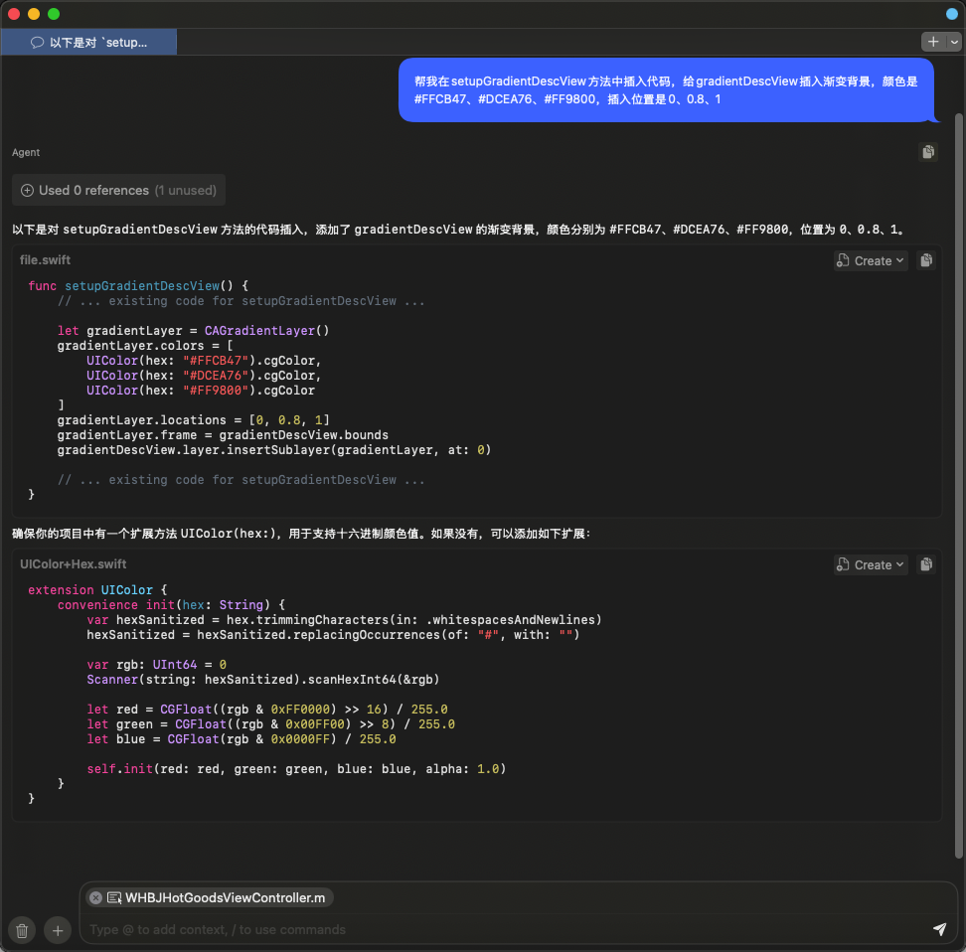Click the WHBJHotGoodsViewController.m context chip
The image size is (966, 952).
coord(208,897)
